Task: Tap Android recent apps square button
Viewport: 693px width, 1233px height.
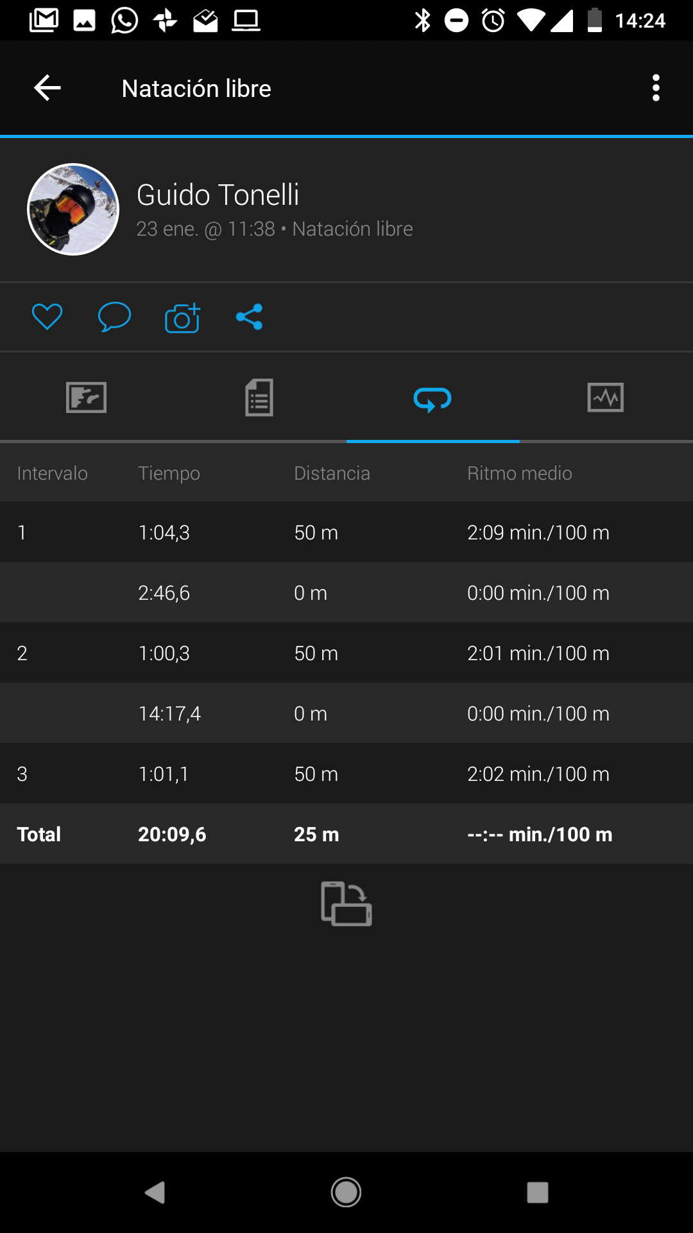Action: (x=538, y=1193)
